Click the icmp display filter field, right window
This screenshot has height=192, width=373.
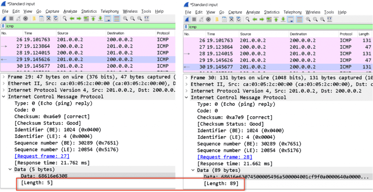tap(281, 27)
